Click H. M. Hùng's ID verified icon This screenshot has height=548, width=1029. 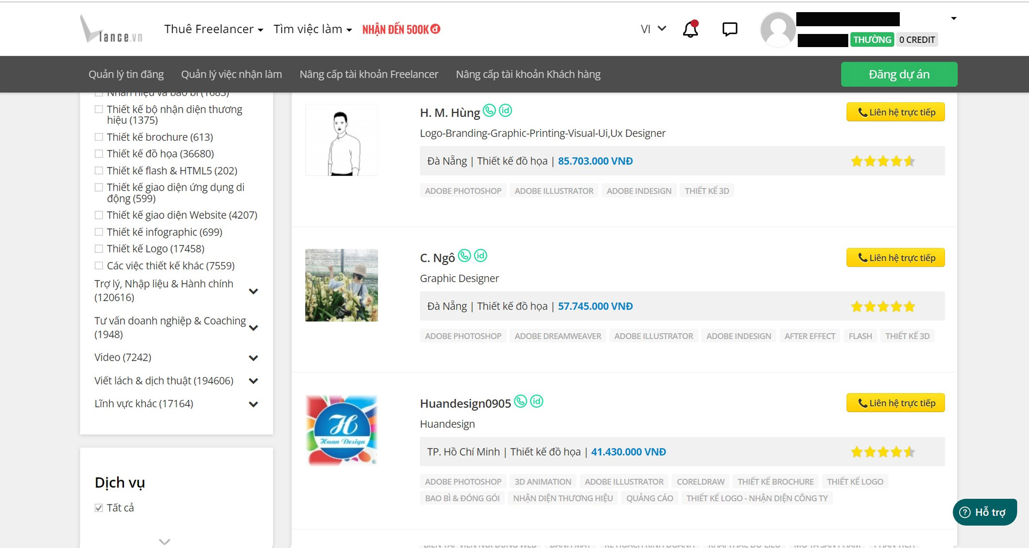[x=505, y=111]
